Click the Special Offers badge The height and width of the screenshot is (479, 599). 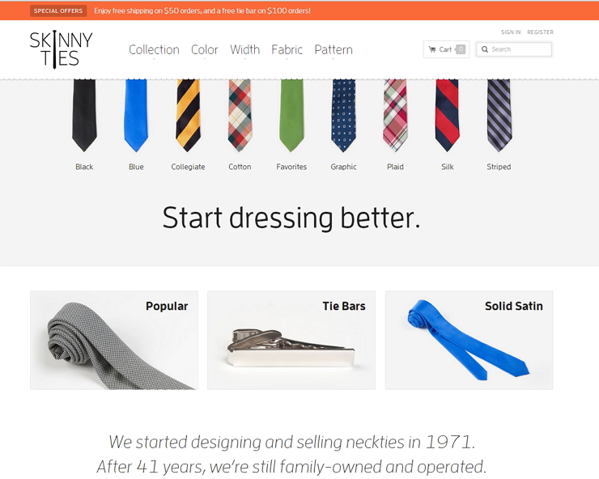pos(58,11)
